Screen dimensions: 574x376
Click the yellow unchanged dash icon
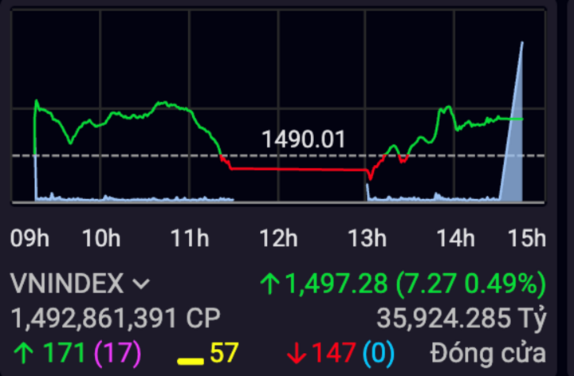(x=191, y=362)
